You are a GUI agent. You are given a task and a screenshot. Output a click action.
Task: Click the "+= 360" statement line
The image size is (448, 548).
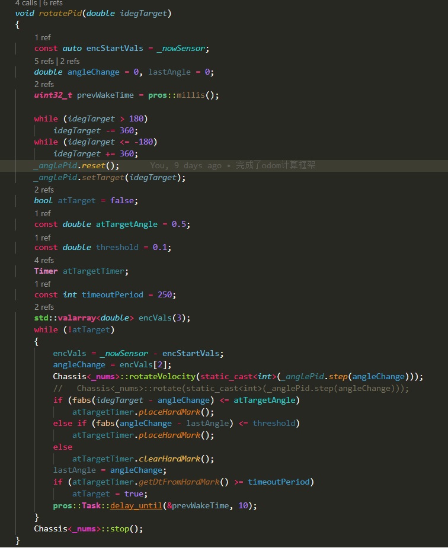pyautogui.click(x=96, y=154)
